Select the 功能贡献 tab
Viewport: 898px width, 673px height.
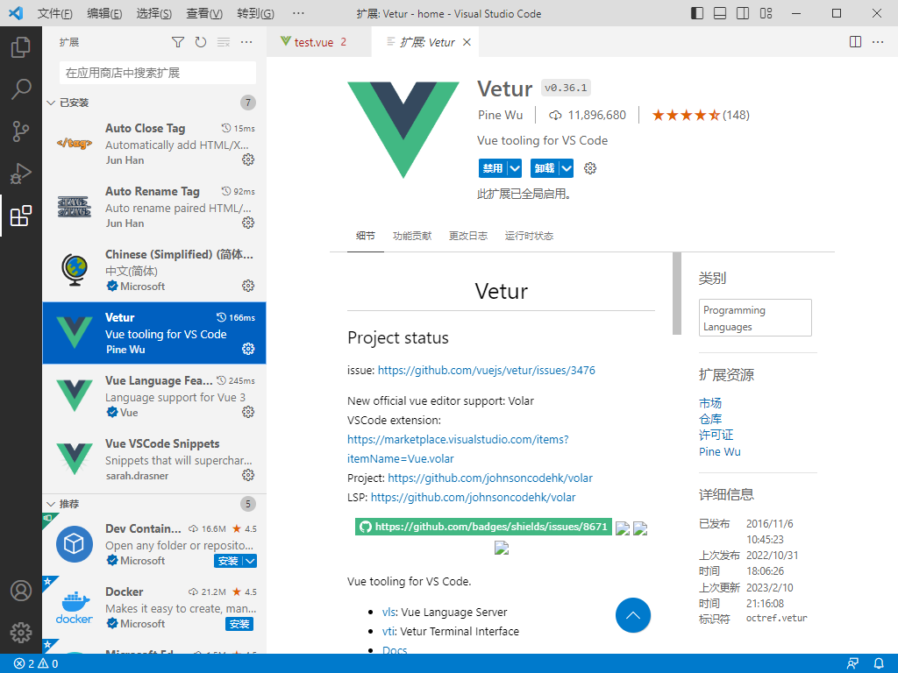[412, 236]
